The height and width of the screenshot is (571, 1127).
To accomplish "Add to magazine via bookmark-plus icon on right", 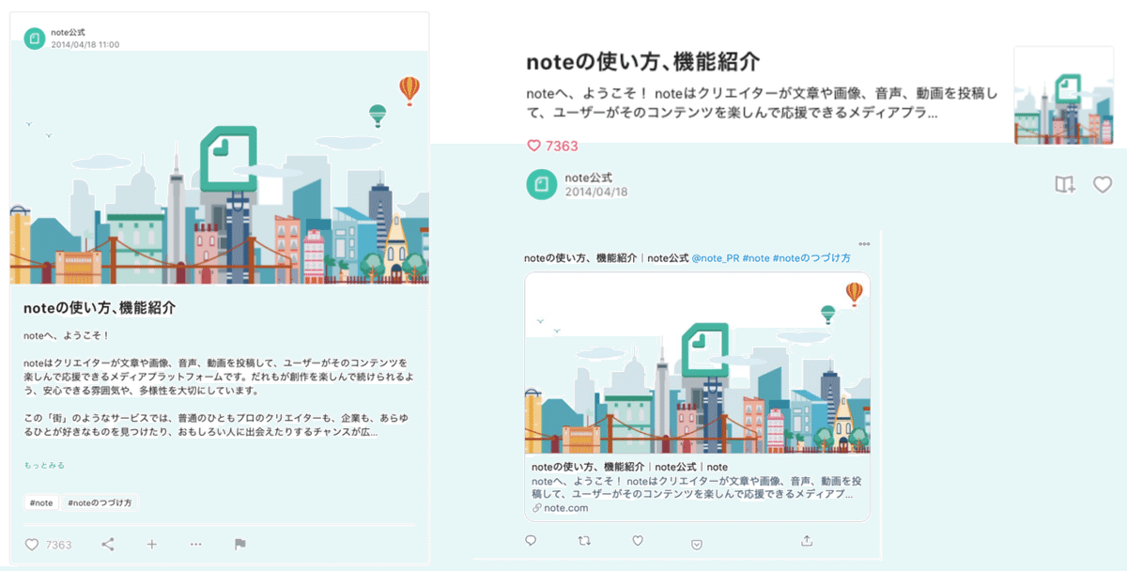I will (1065, 185).
